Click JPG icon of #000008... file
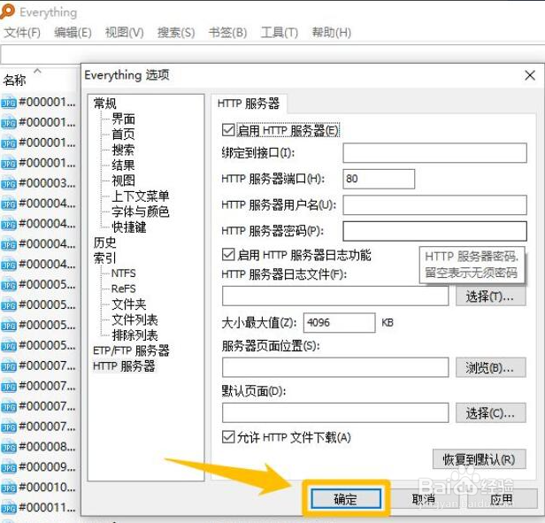The height and width of the screenshot is (523, 545). pyautogui.click(x=9, y=447)
